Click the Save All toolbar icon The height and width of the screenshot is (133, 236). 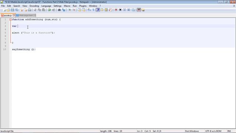pos(17,10)
